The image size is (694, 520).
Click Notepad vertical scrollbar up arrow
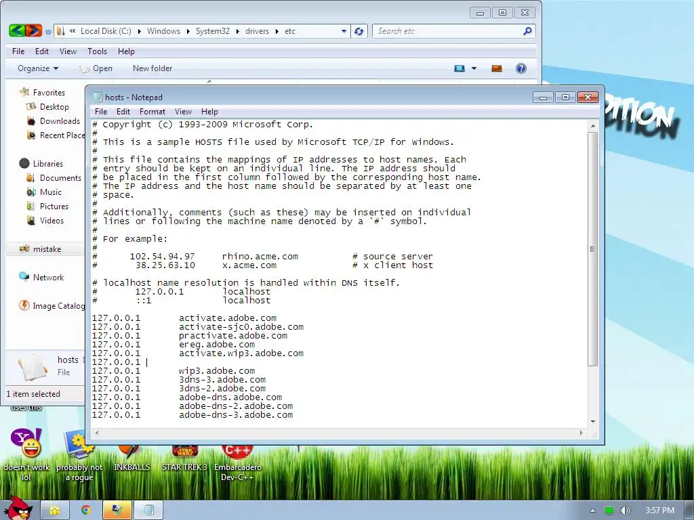pyautogui.click(x=592, y=126)
